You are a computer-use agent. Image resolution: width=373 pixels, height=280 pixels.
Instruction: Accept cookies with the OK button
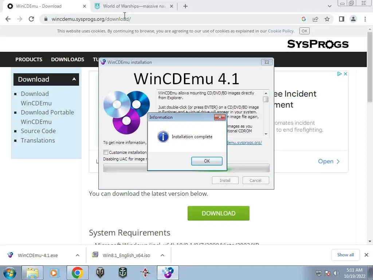(x=304, y=31)
